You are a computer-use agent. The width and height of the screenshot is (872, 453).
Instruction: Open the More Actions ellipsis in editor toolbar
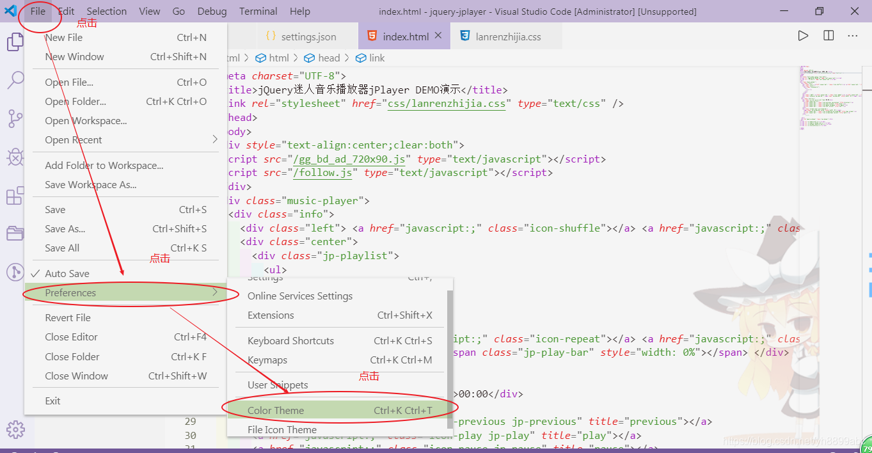click(853, 36)
